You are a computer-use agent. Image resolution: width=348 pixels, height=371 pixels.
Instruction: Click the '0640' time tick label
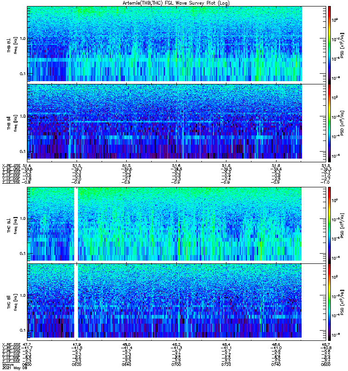click(126, 365)
